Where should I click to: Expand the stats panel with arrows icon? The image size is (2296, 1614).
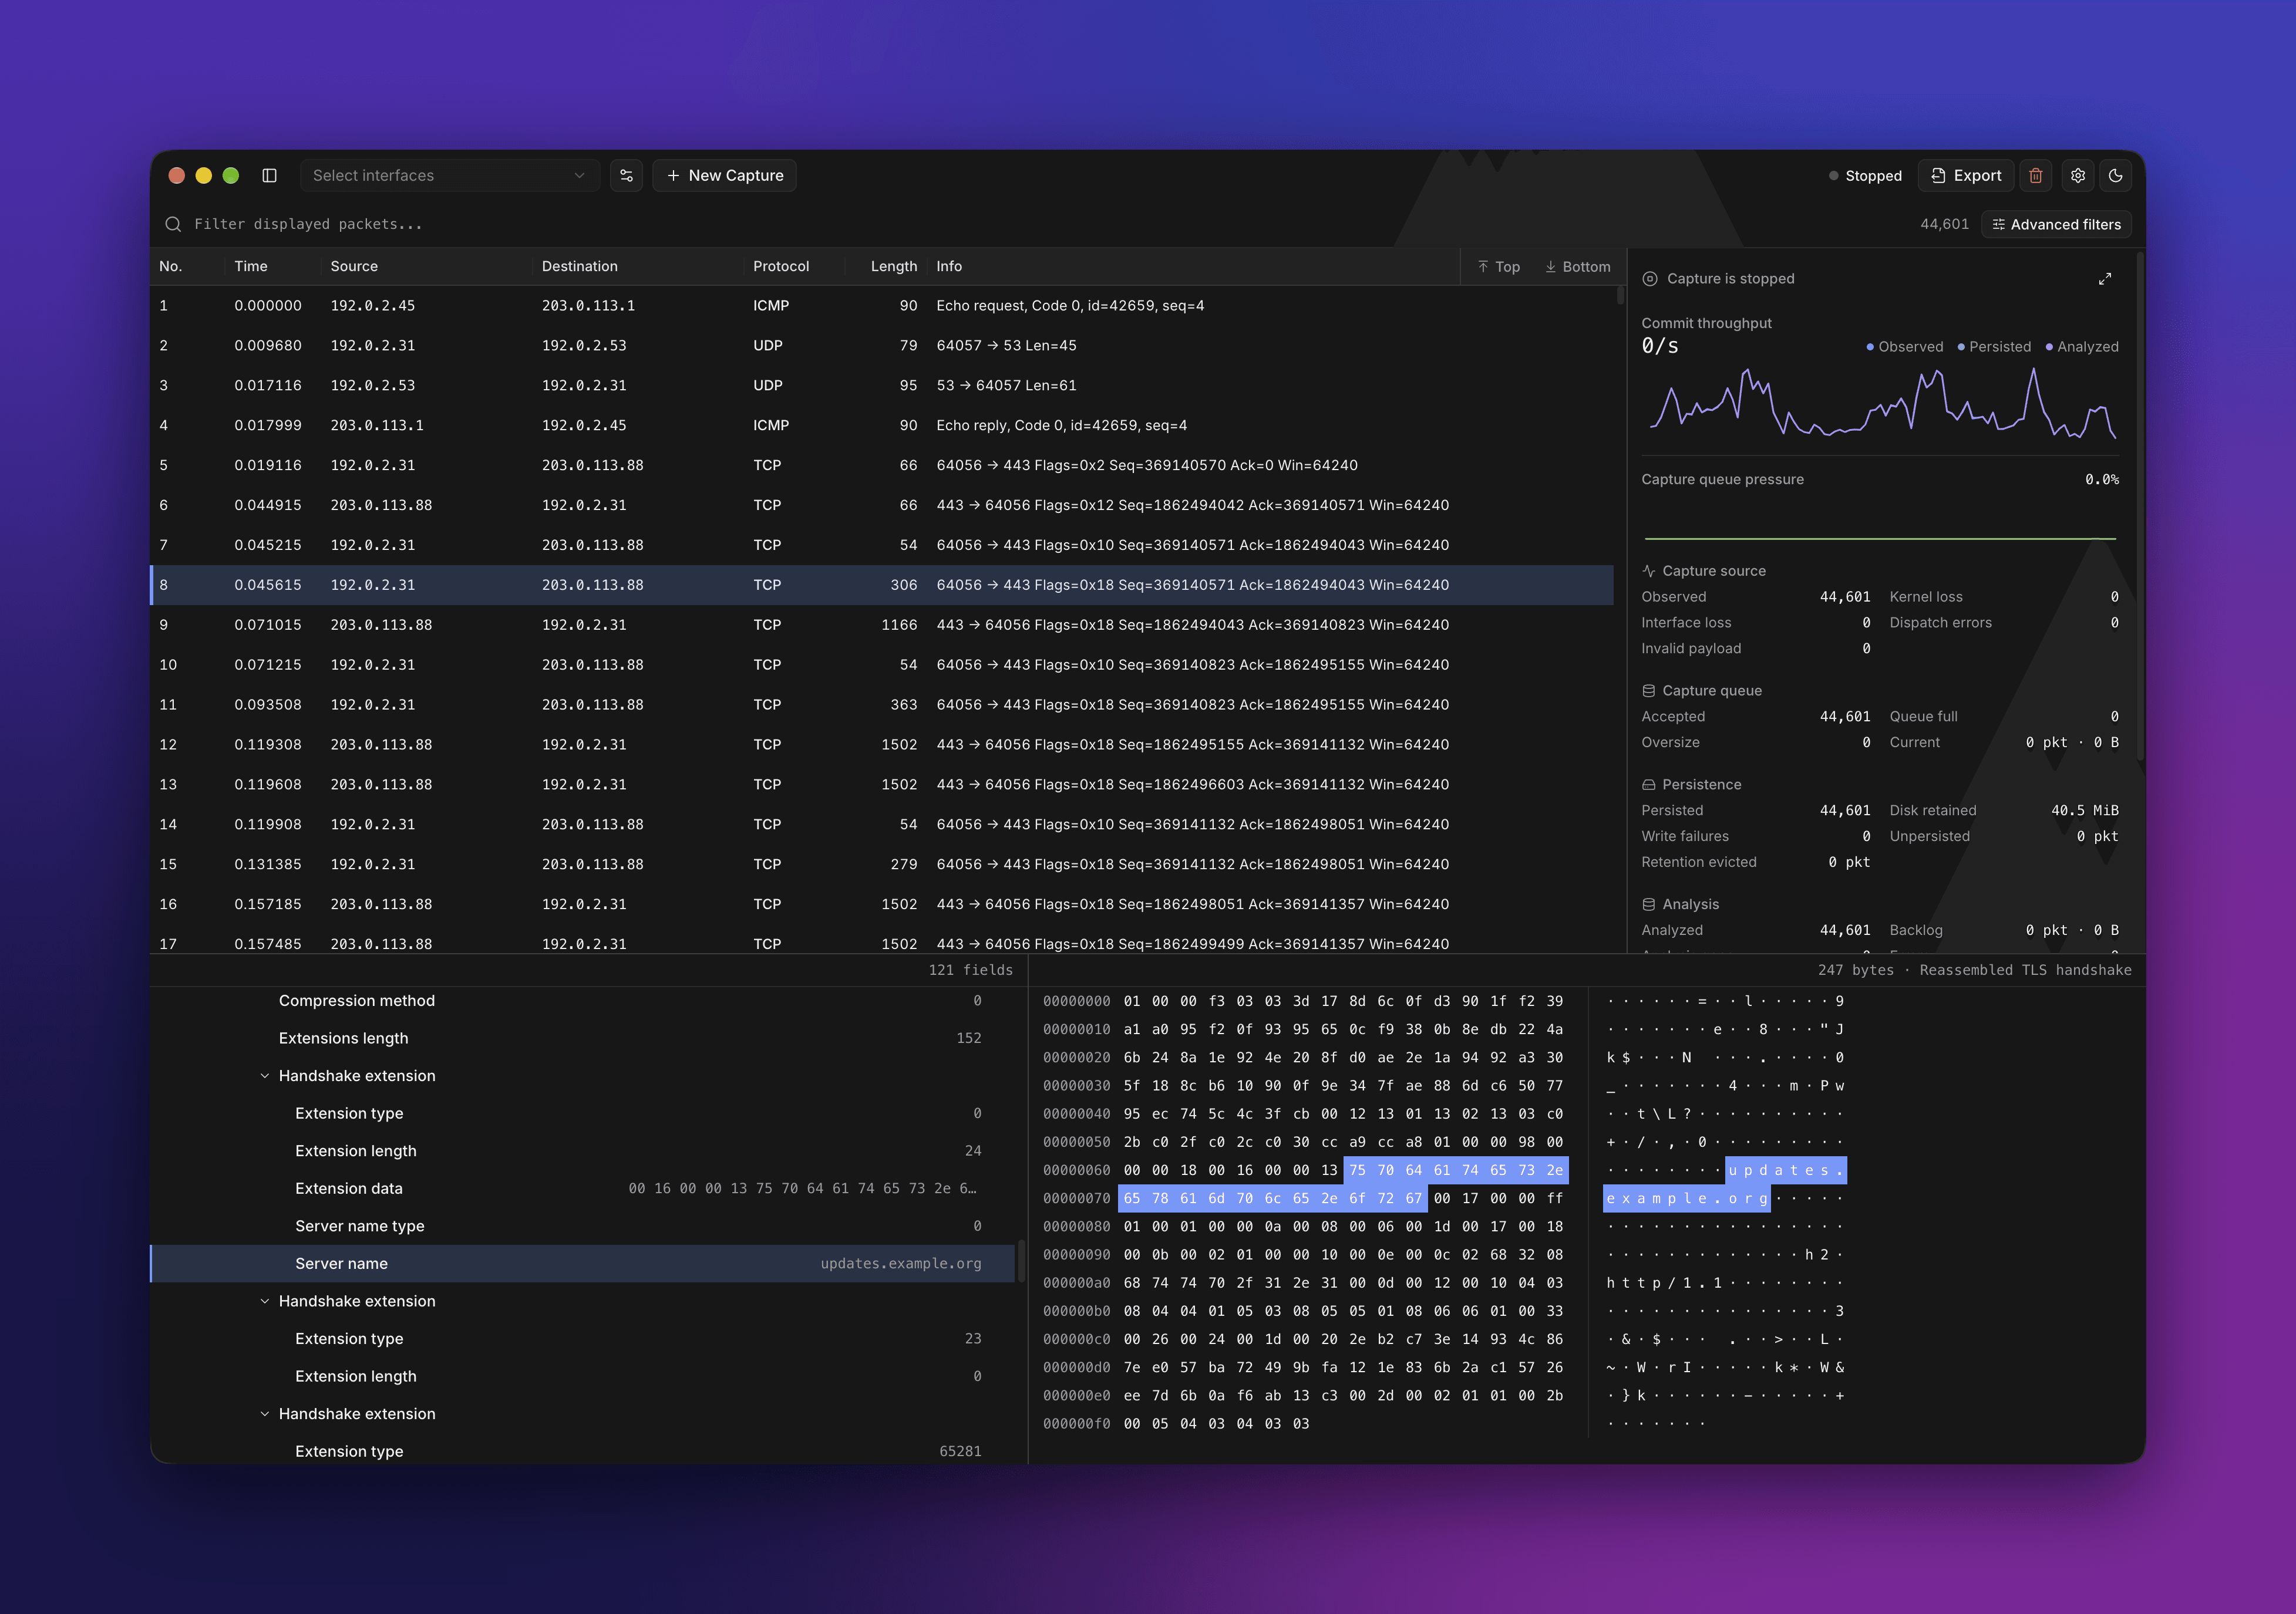[2105, 279]
